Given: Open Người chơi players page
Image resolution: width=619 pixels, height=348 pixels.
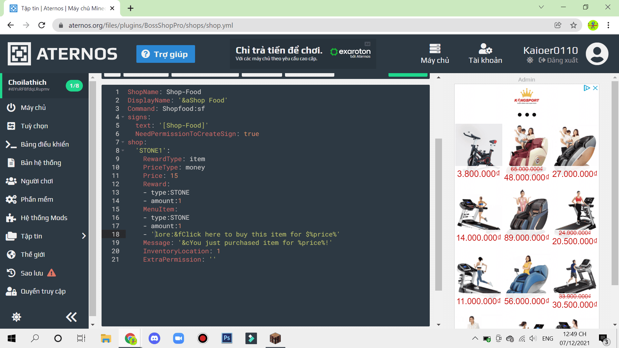Looking at the screenshot, I should point(36,181).
